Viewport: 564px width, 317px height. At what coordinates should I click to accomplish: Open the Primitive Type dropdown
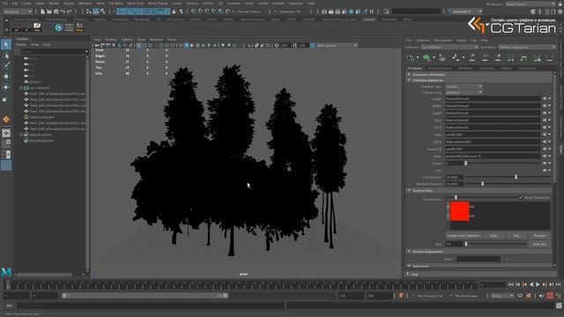464,86
